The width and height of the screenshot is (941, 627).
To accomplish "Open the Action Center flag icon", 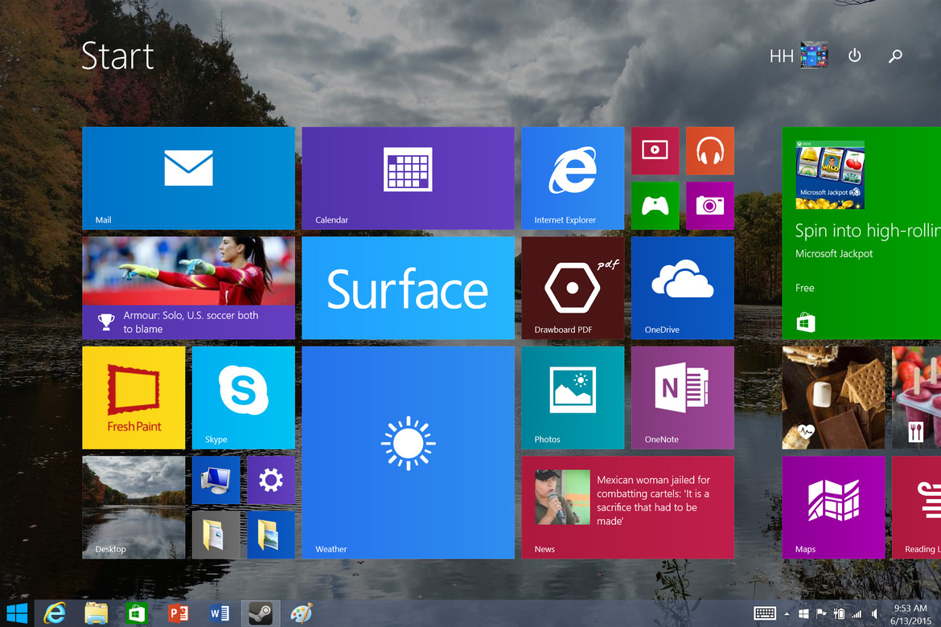I will pos(822,614).
